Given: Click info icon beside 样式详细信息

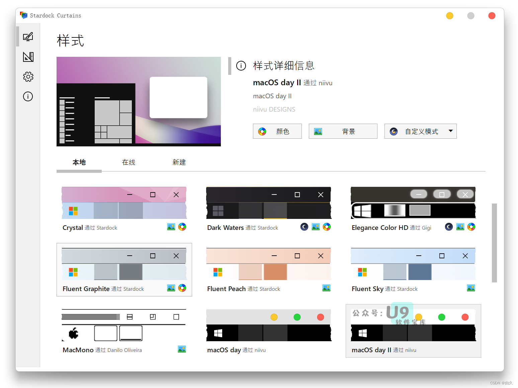Looking at the screenshot, I should (x=241, y=66).
